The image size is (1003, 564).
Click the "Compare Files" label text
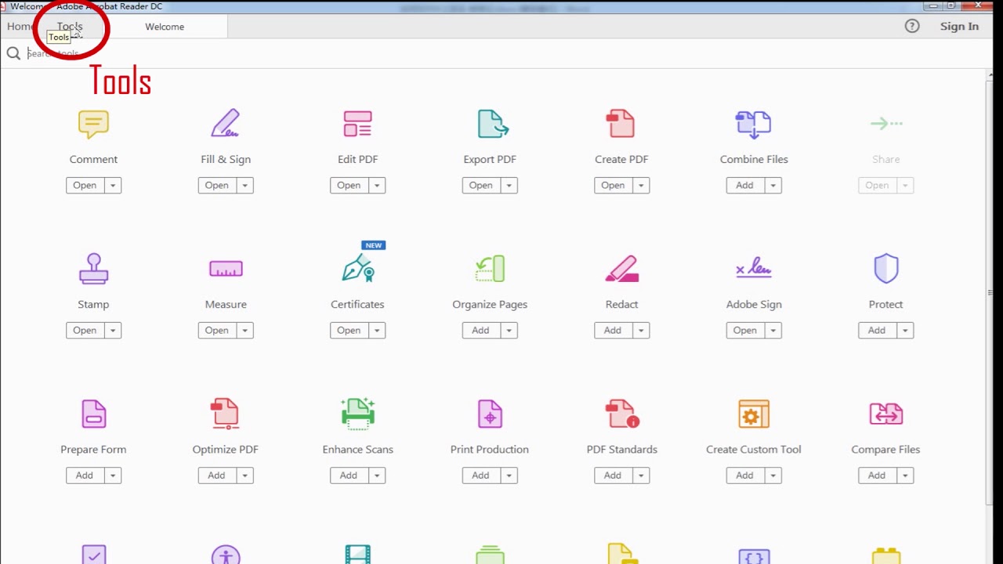pos(885,450)
